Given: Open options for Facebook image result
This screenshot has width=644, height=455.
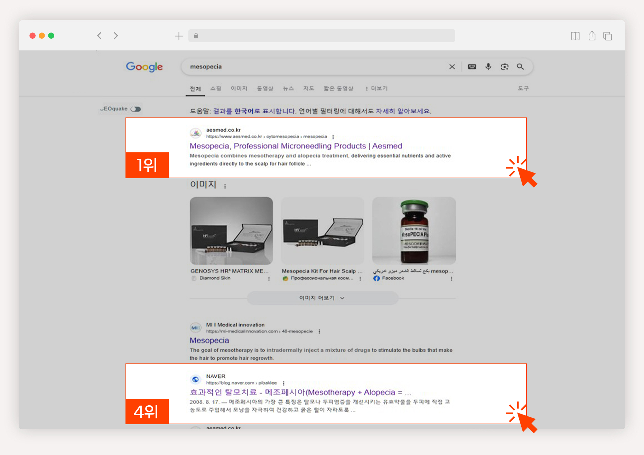Looking at the screenshot, I should [x=451, y=278].
